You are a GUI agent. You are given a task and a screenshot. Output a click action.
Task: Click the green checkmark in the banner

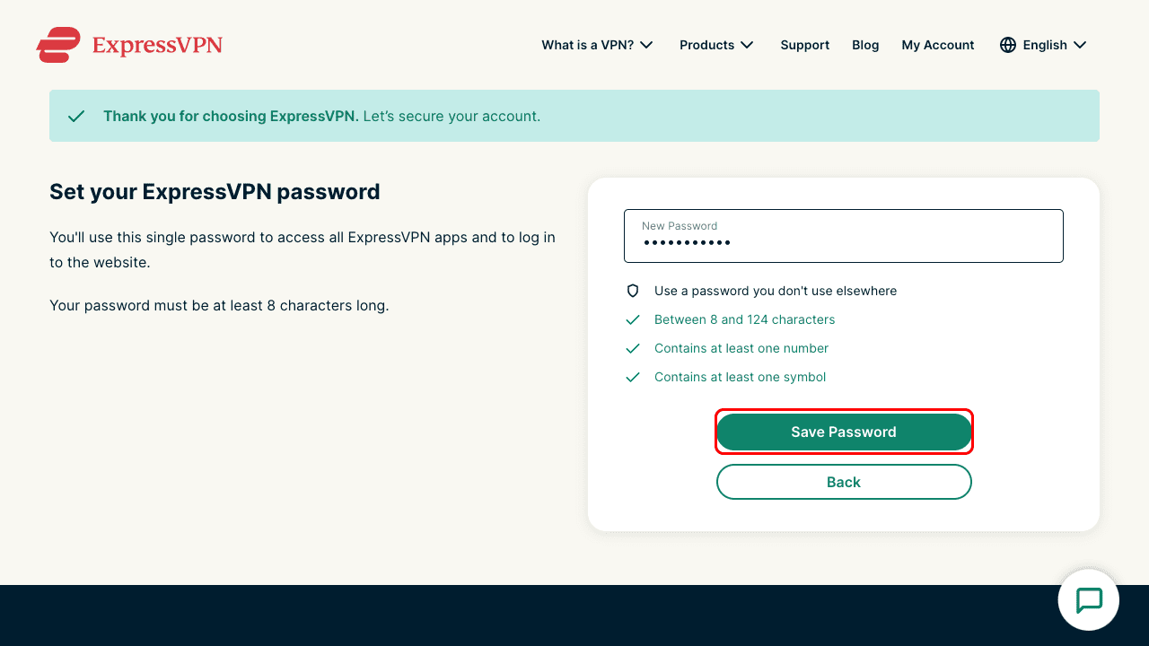[76, 116]
